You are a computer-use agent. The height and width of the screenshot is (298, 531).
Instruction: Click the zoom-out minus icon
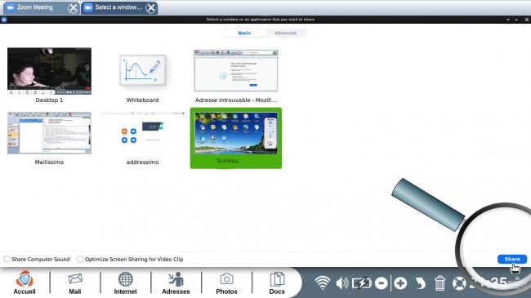click(382, 283)
